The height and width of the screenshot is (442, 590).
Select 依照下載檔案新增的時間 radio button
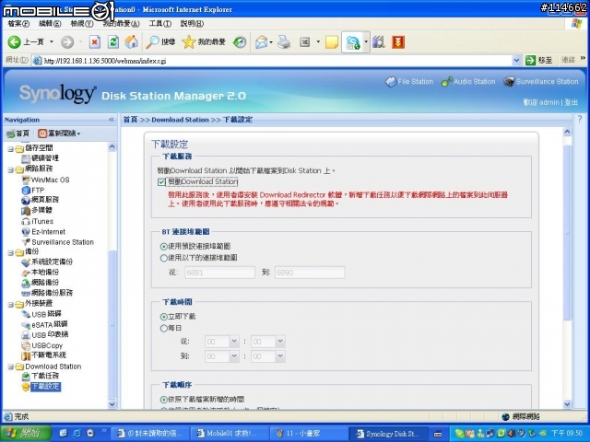coord(164,400)
